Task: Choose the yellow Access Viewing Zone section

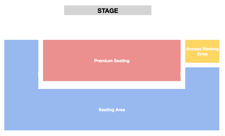Action: (x=202, y=51)
